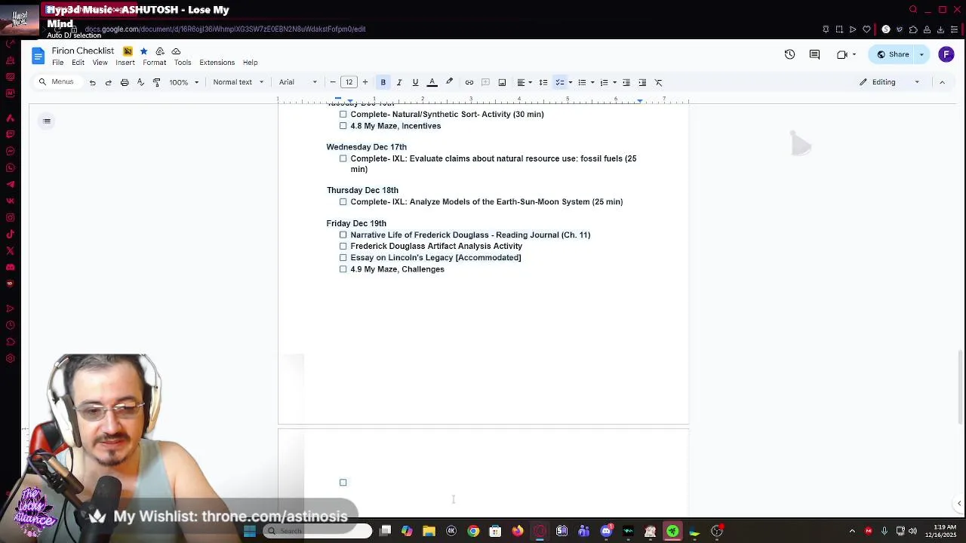Show the document outline tabs panel
Screen dimensions: 966x543
[47, 121]
